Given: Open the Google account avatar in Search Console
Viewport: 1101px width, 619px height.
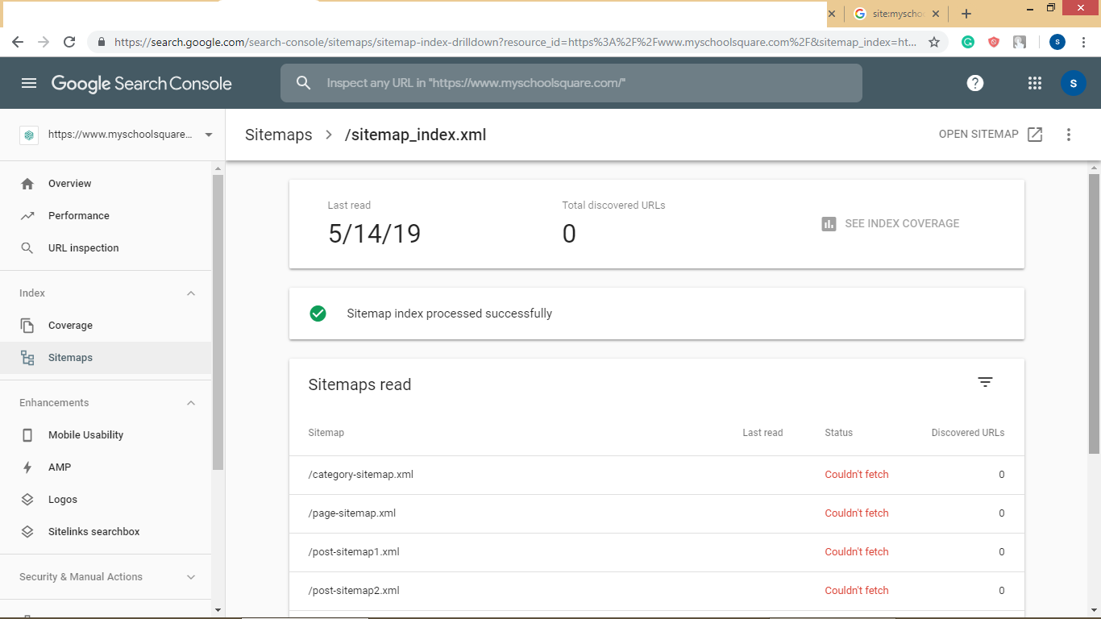Looking at the screenshot, I should pyautogui.click(x=1074, y=83).
